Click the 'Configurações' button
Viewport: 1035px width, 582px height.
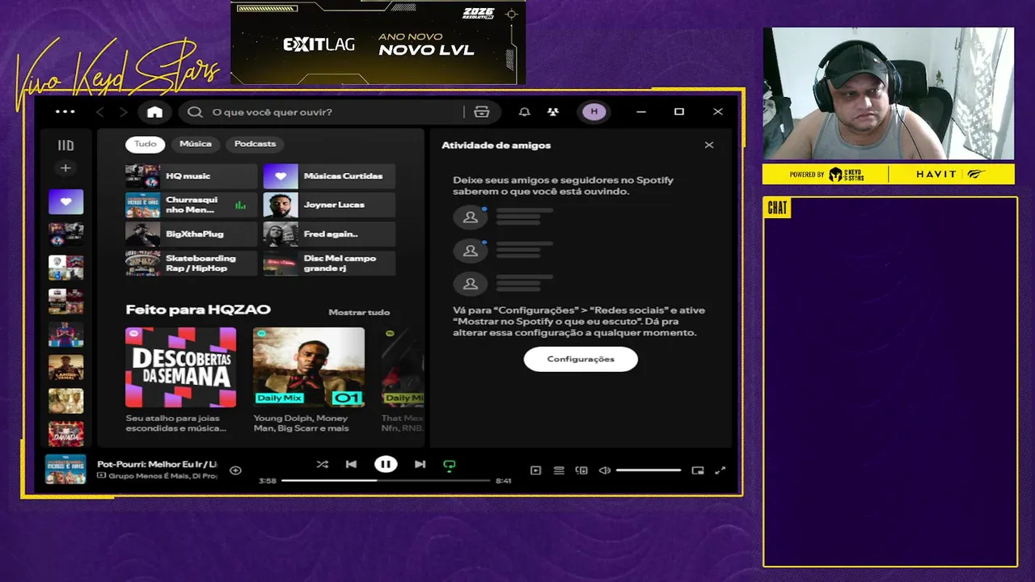click(x=581, y=359)
